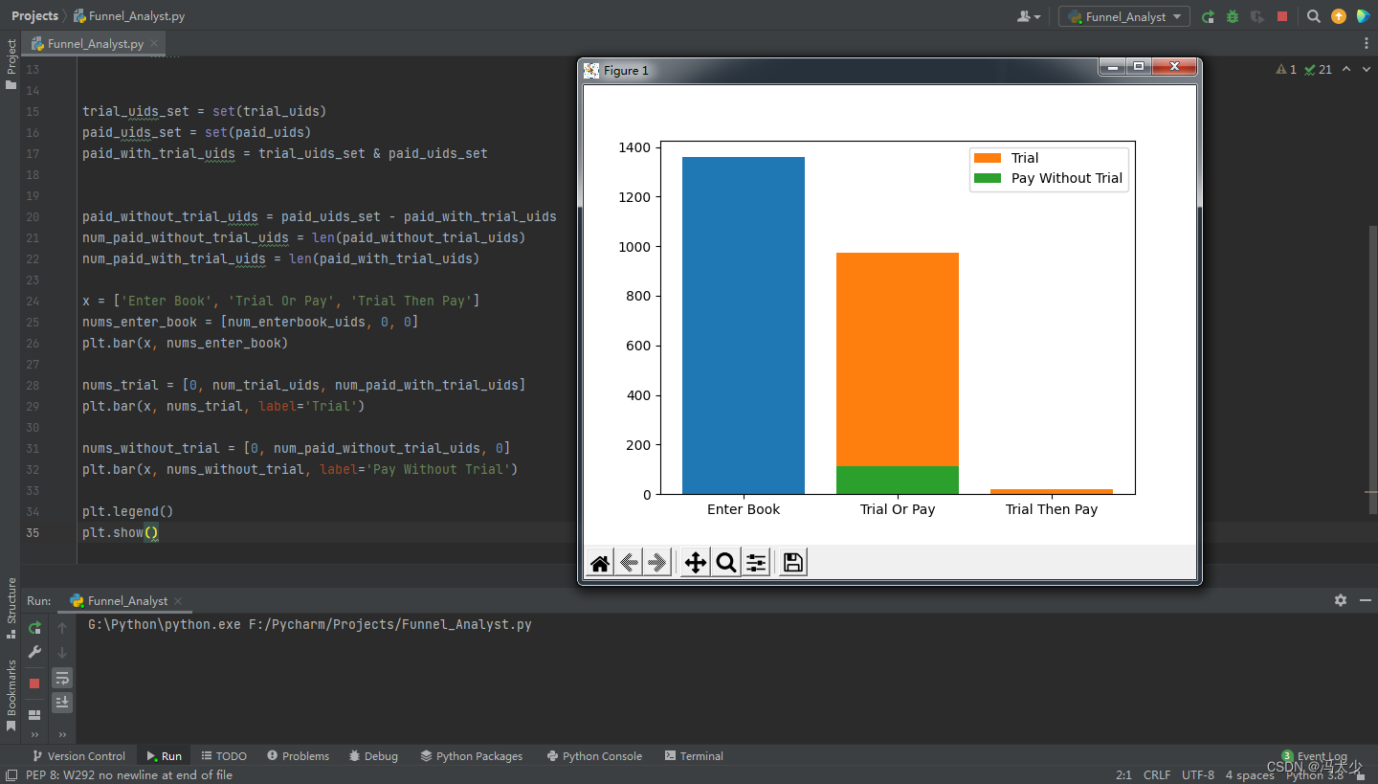Toggle Soft-Wrap in Run console
This screenshot has width=1378, height=784.
[x=62, y=678]
